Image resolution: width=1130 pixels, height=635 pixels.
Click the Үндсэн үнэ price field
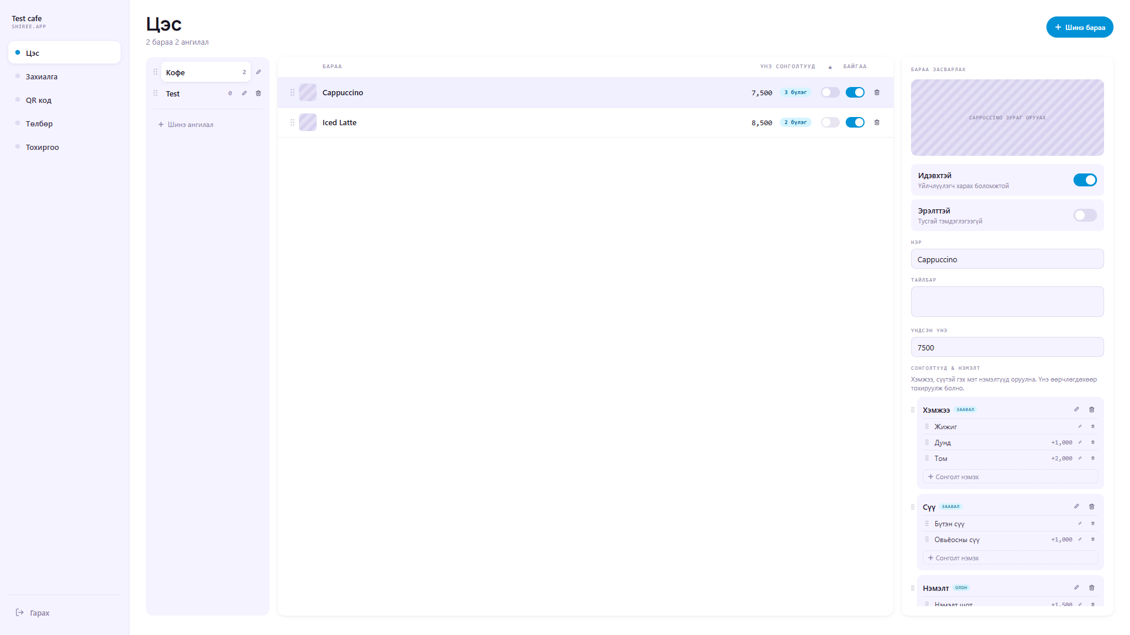pyautogui.click(x=1007, y=347)
